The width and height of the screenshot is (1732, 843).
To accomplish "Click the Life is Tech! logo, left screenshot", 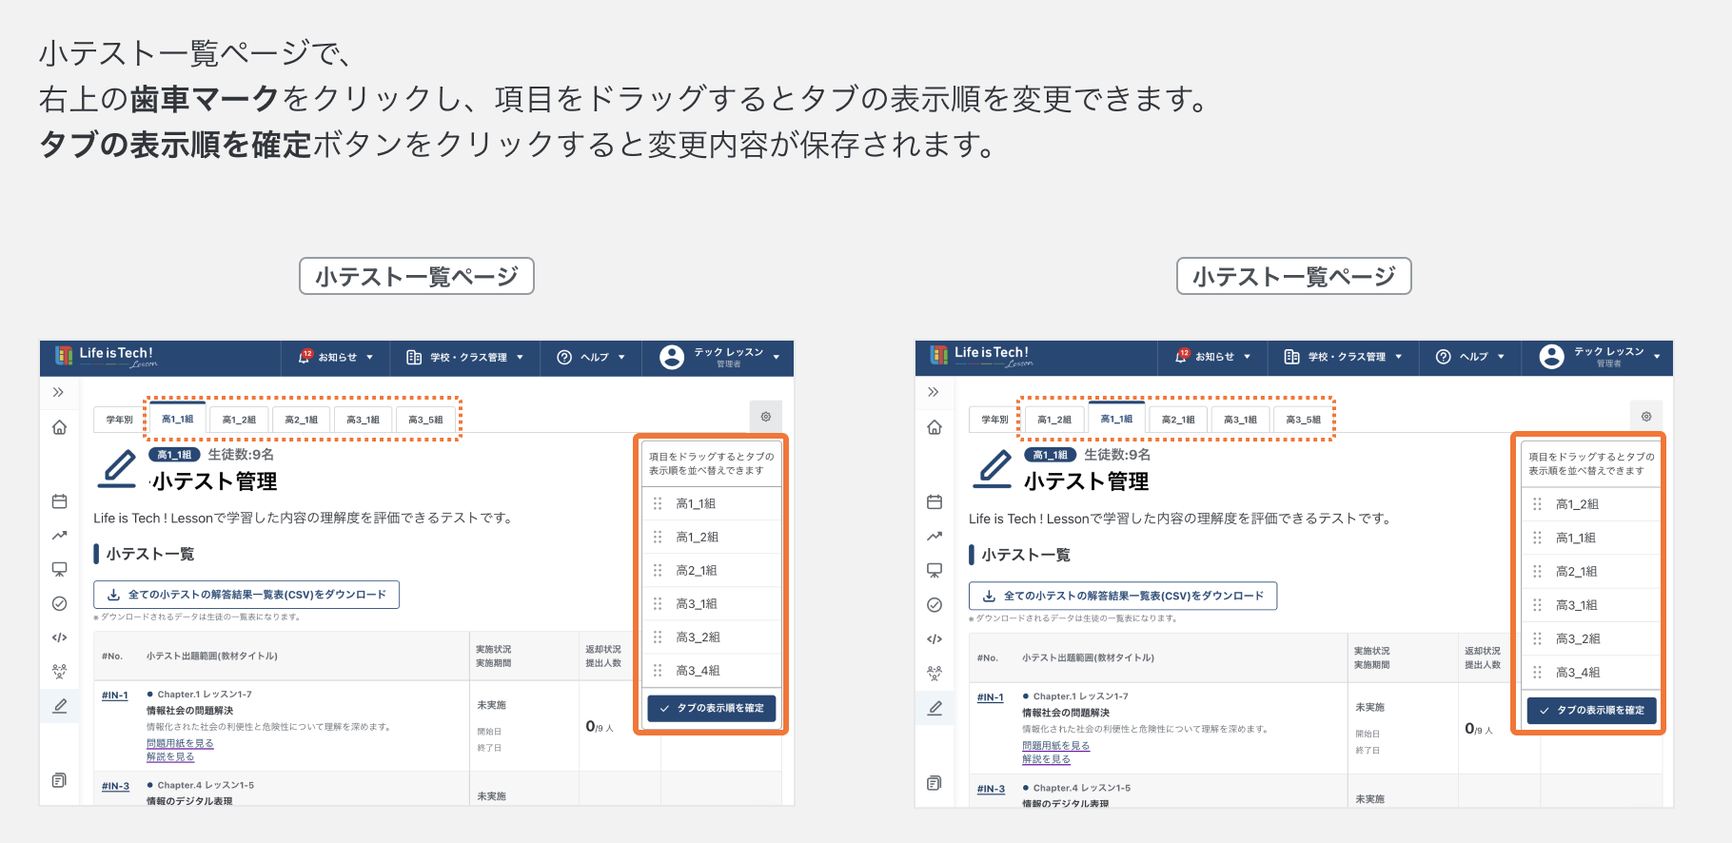I will click(106, 357).
